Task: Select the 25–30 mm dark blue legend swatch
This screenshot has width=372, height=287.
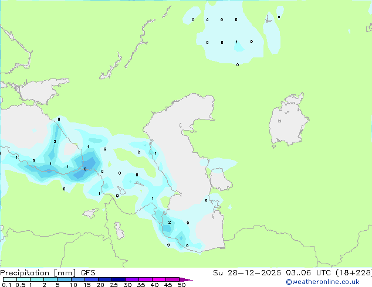Action: [119, 279]
